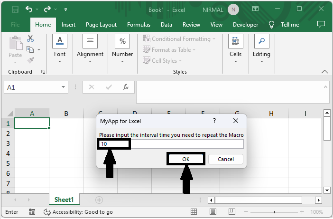Switch to the Developer tab
Screen dimensions: 333x219
point(245,25)
